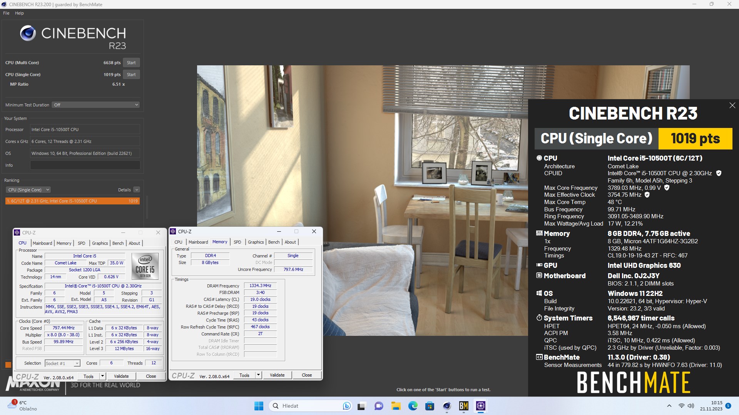Open Memory tab in left CPU-Z window

(x=64, y=243)
